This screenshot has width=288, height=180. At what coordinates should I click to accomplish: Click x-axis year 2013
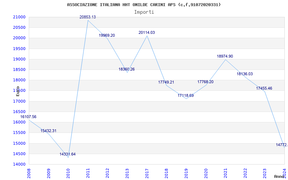coord(127,173)
